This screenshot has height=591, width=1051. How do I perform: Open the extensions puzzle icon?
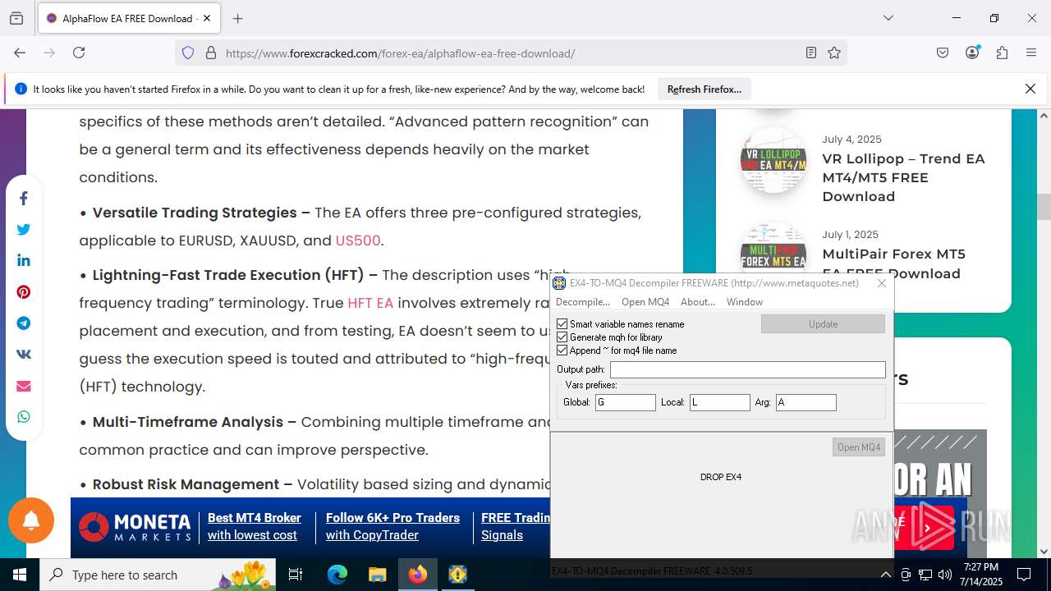tap(1002, 53)
